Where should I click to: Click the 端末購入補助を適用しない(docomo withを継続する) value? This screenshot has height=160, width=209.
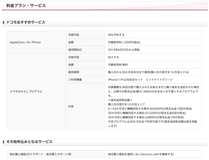[x=141, y=154]
